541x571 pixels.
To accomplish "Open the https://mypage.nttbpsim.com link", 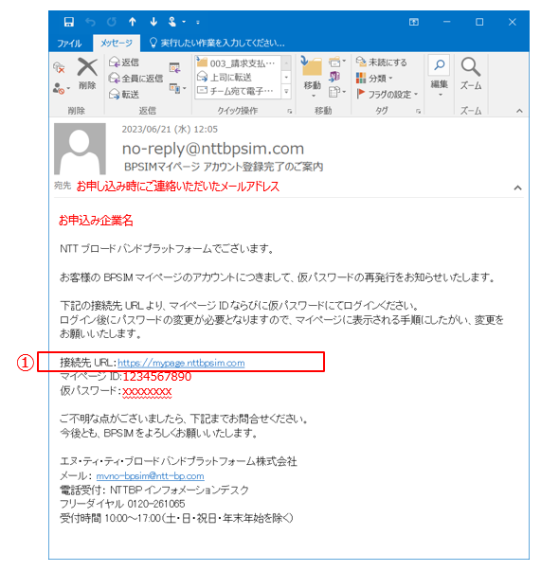I will coord(181,363).
